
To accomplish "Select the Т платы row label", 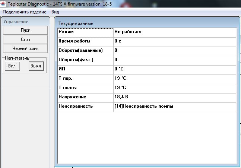I will coord(85,89).
